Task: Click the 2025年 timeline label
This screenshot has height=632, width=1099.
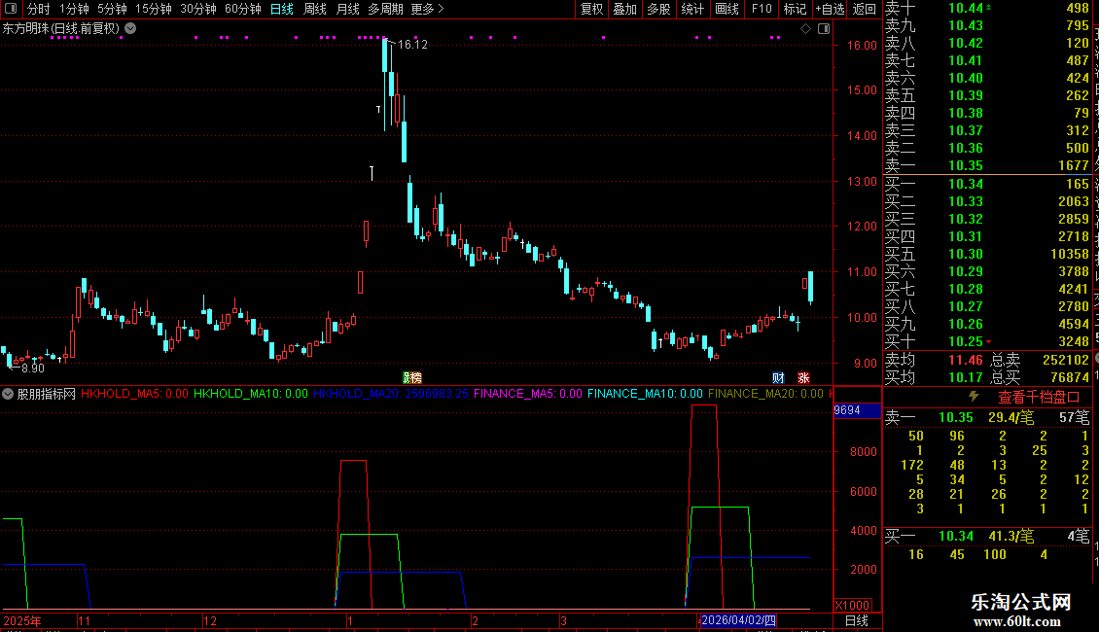Action: coord(22,620)
